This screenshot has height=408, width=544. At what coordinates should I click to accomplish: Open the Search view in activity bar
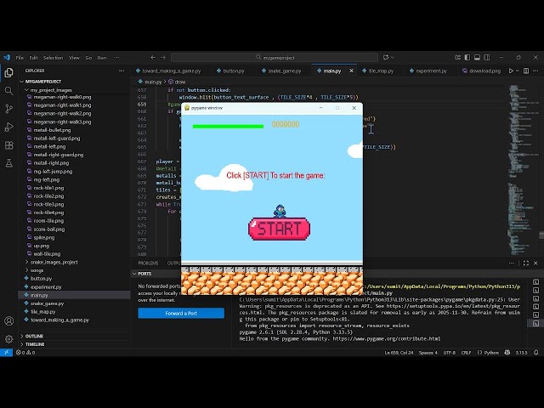(9, 91)
